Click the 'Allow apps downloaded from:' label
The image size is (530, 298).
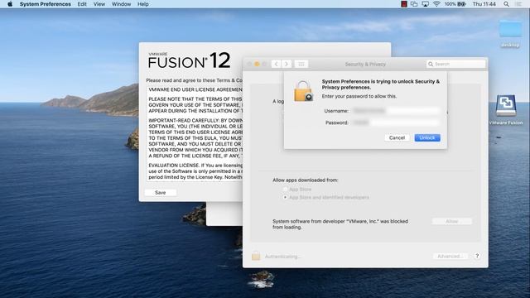click(306, 180)
